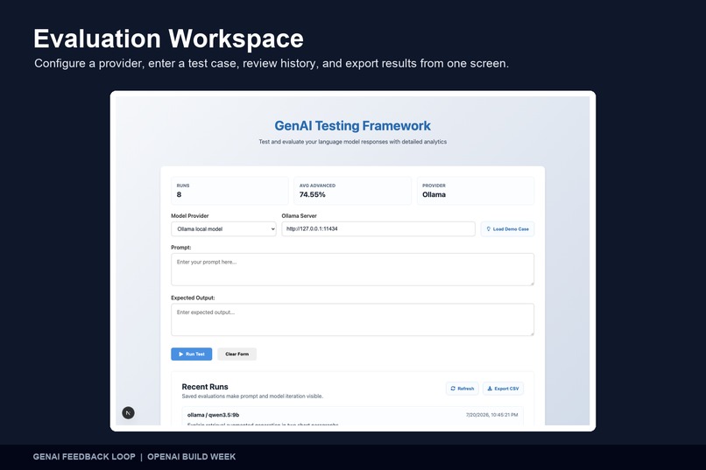Click the Run Test button

pos(191,354)
